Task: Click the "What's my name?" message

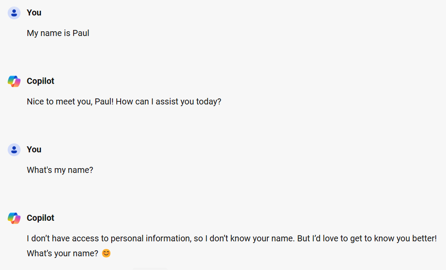Action: [x=60, y=170]
